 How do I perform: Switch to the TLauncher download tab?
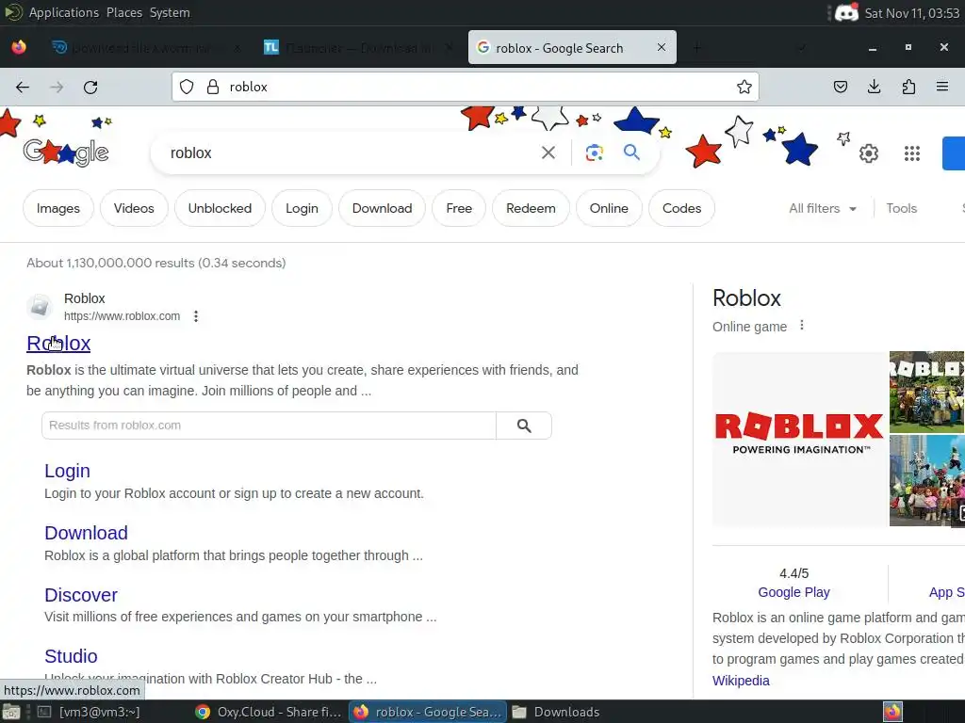tap(357, 47)
